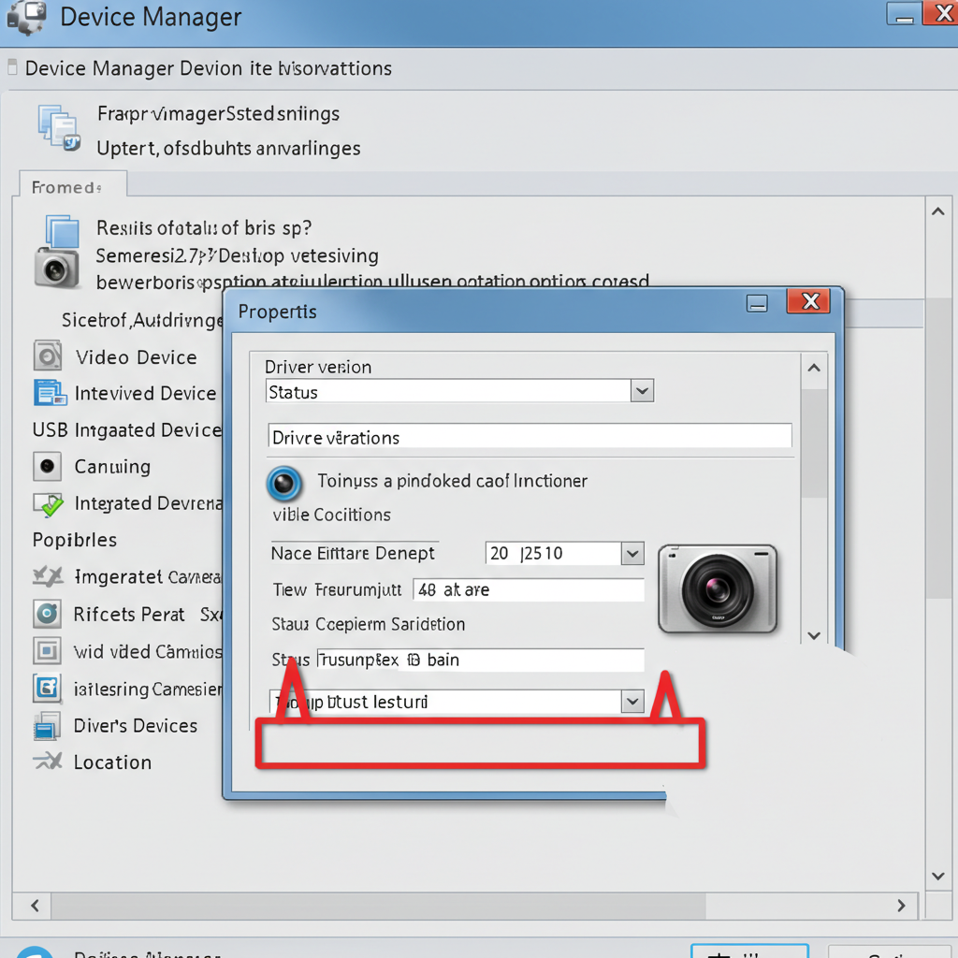Click the Rifcets Perat icon
This screenshot has width=958, height=958.
pos(47,614)
